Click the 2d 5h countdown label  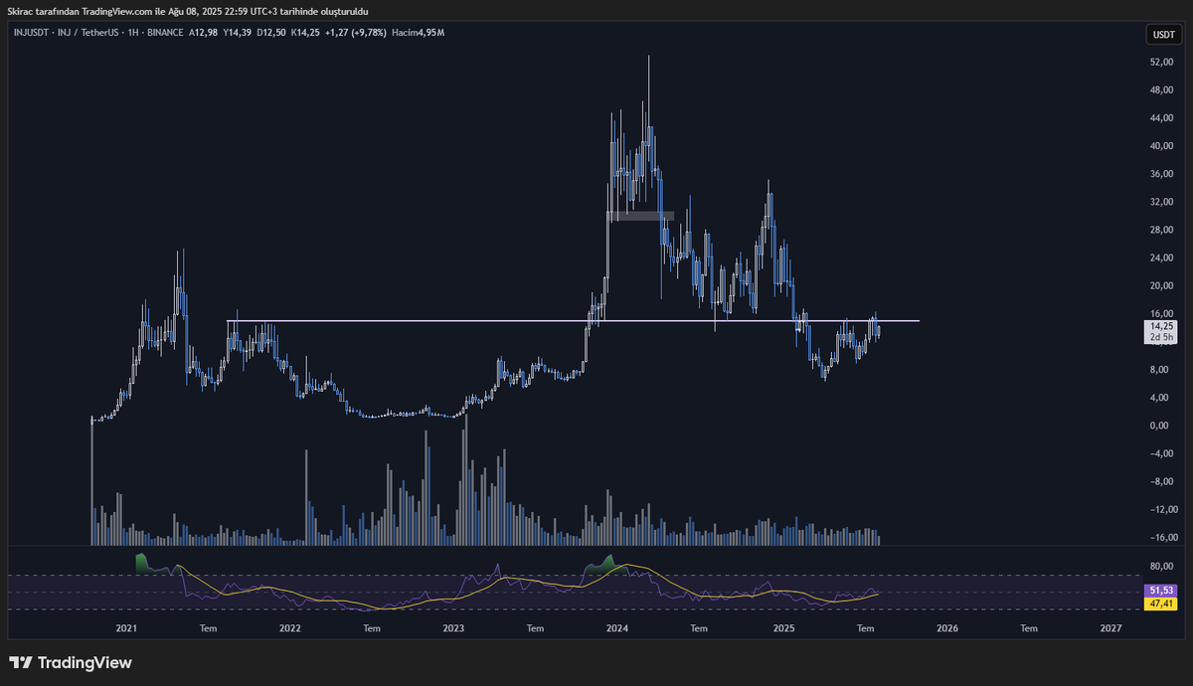[1162, 337]
